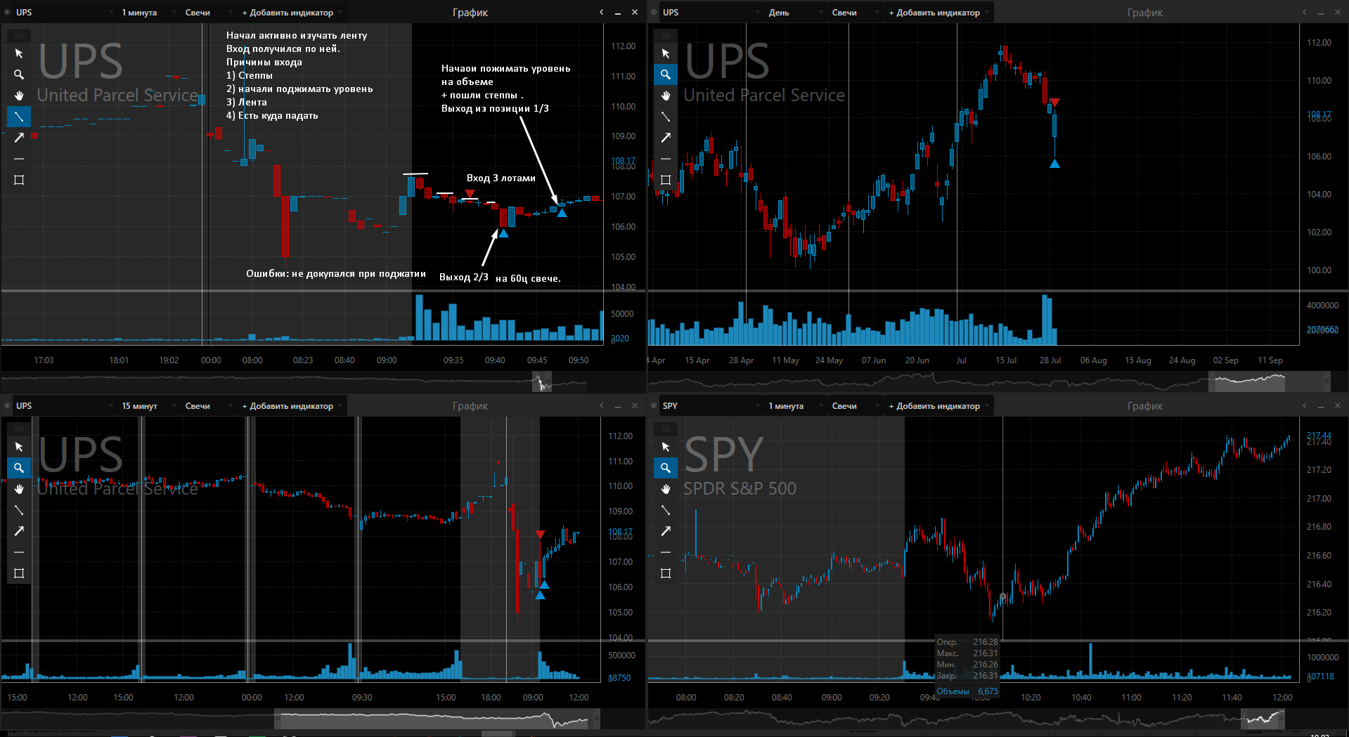The height and width of the screenshot is (737, 1349).
Task: Click the zoom magnifier in SPY chart
Action: tap(666, 468)
